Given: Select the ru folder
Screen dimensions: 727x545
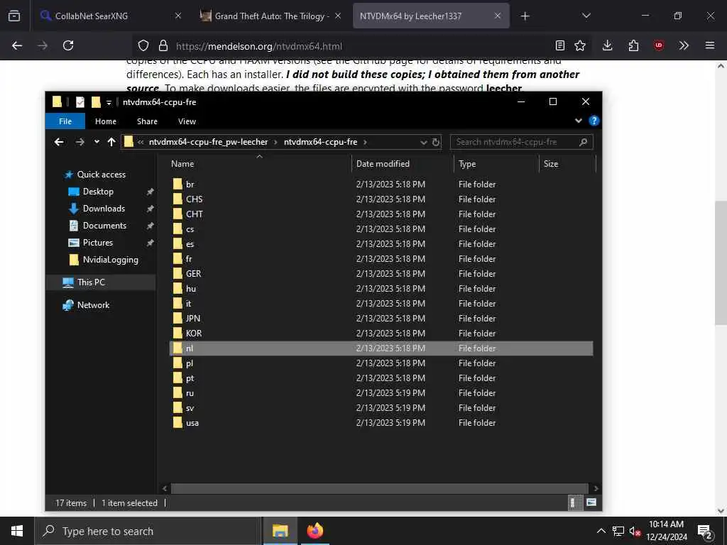Looking at the screenshot, I should [381, 393].
